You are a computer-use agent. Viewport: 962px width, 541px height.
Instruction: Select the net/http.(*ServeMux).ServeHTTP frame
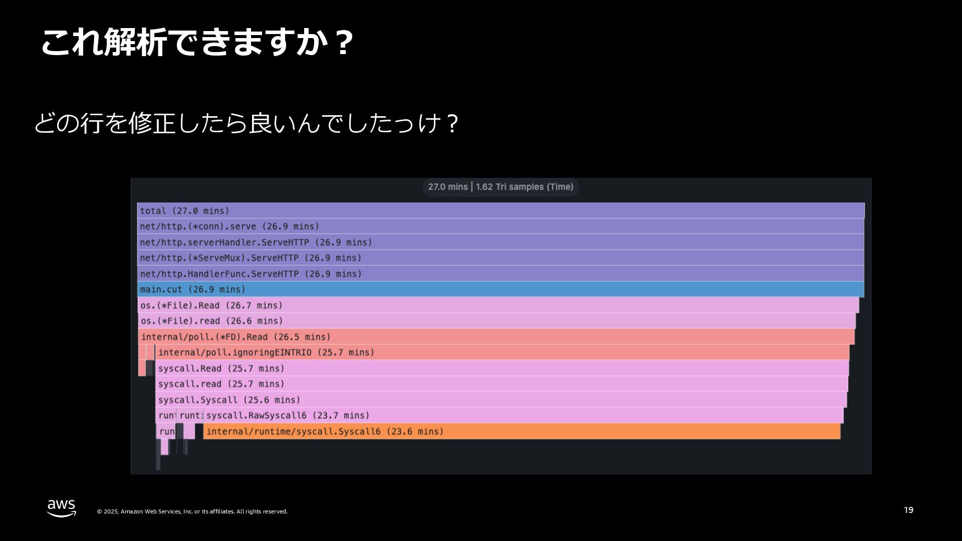(x=501, y=258)
